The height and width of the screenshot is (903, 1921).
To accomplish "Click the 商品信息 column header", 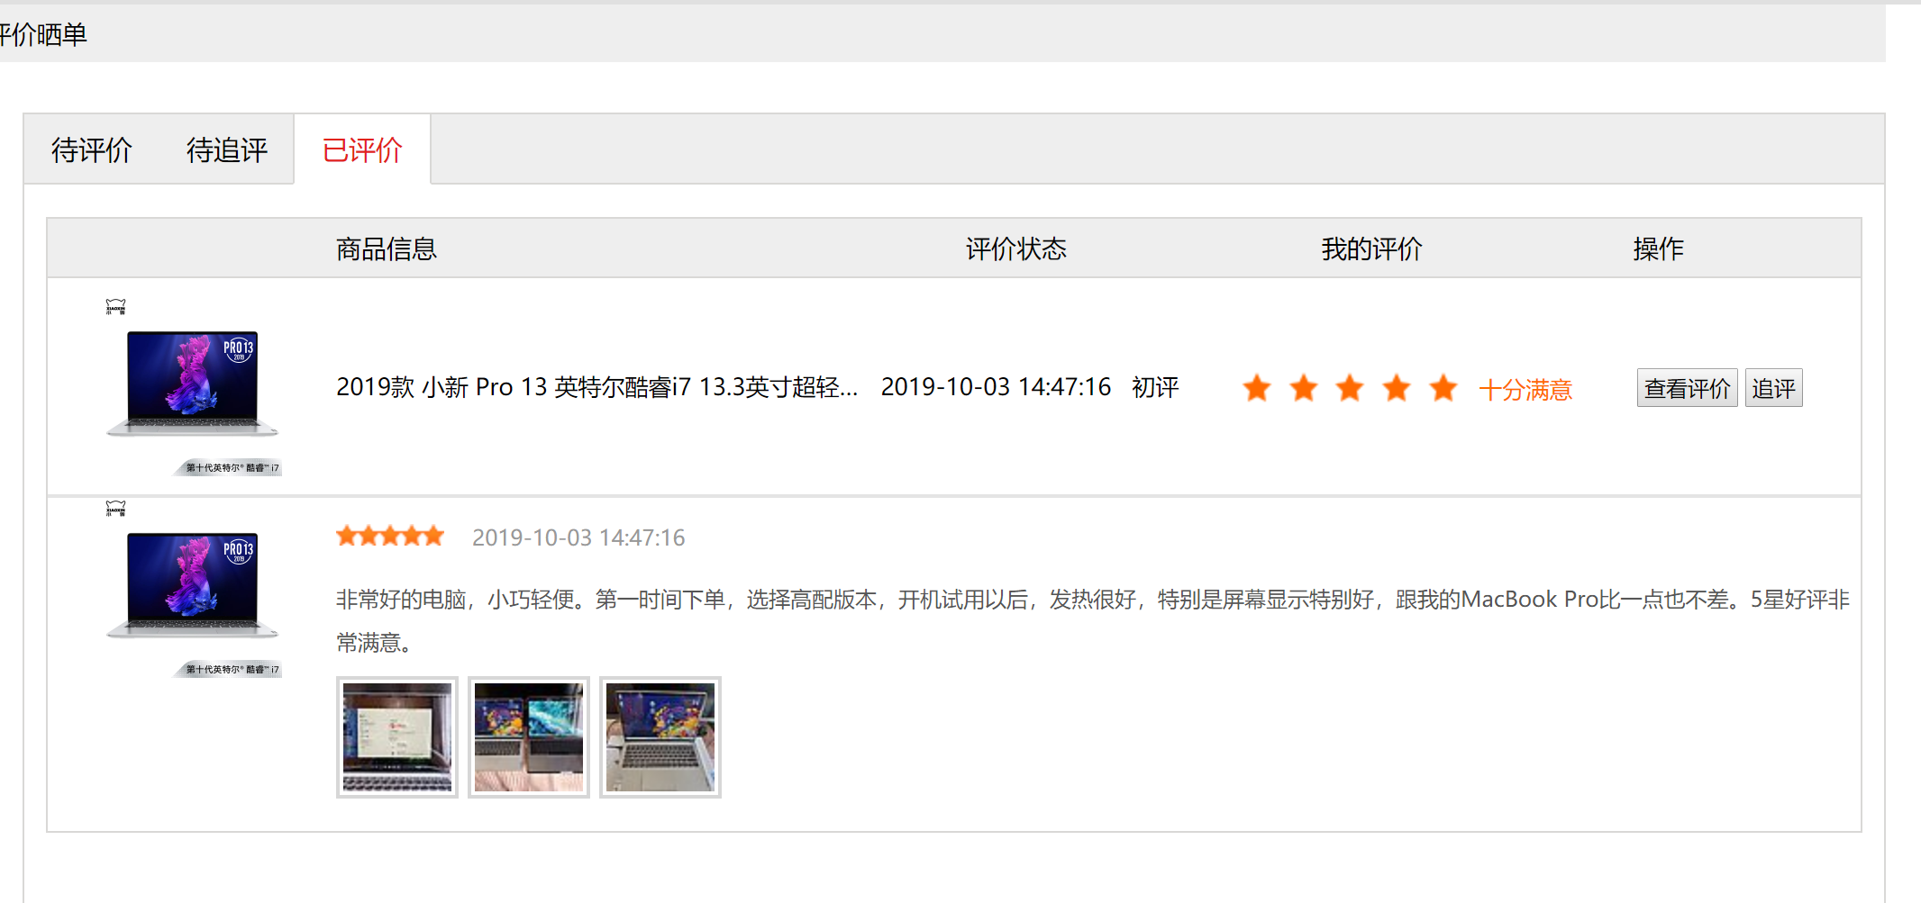I will [387, 248].
